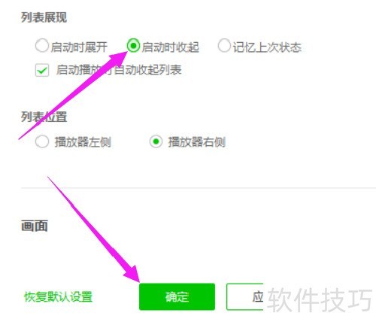Click the 应用 apply button
The height and width of the screenshot is (328, 376).
(x=245, y=296)
